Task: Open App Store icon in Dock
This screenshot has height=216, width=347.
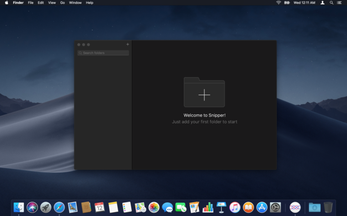Action: pos(262,207)
